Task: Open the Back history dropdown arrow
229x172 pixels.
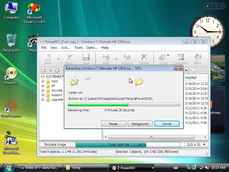Action: (x=50, y=71)
